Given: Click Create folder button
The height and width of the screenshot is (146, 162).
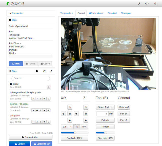Looking at the screenshot, I should coord(31,137).
